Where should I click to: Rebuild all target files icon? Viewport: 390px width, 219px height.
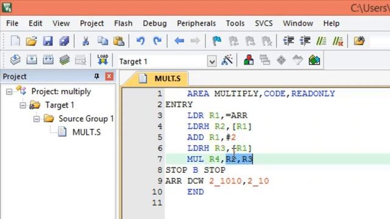coord(48,60)
